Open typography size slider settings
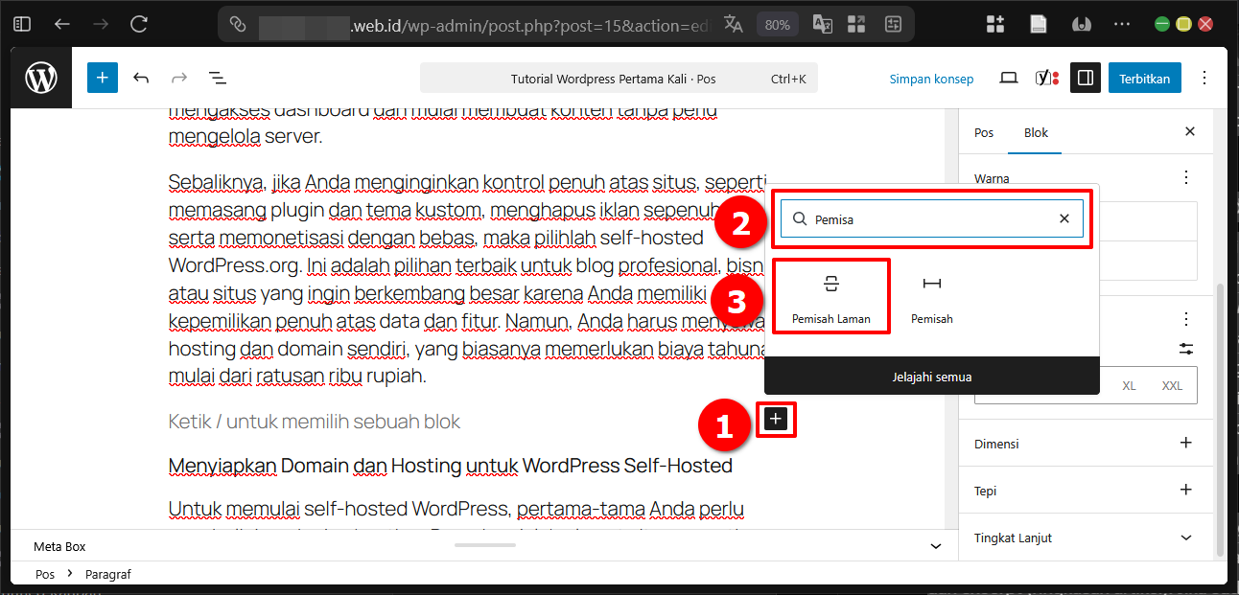 click(x=1185, y=349)
